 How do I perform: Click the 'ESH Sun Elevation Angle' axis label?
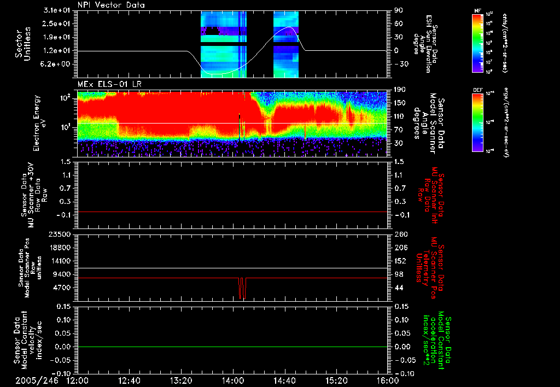coord(426,44)
